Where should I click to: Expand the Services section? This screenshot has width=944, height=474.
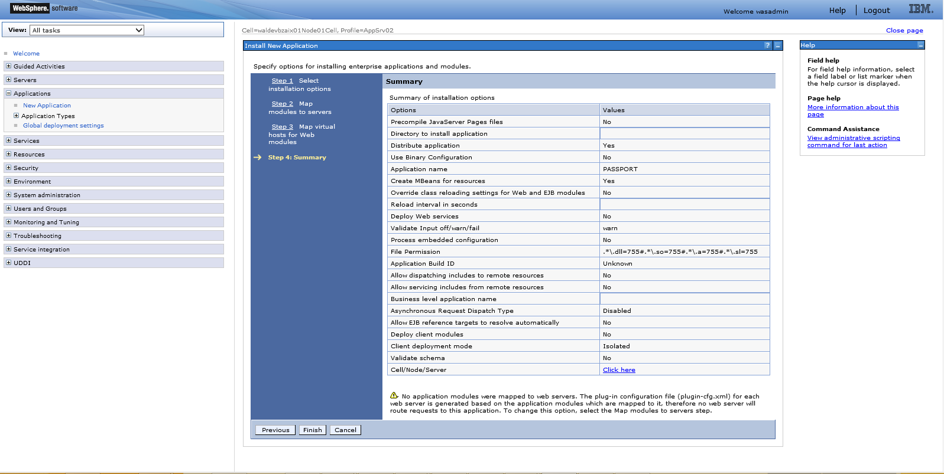tap(8, 140)
